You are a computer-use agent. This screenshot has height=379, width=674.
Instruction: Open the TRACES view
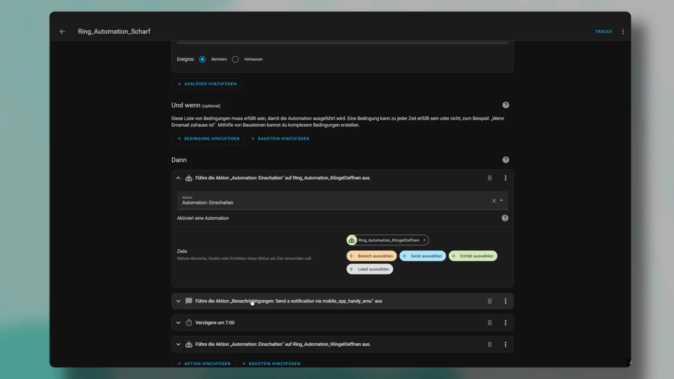[x=603, y=32]
